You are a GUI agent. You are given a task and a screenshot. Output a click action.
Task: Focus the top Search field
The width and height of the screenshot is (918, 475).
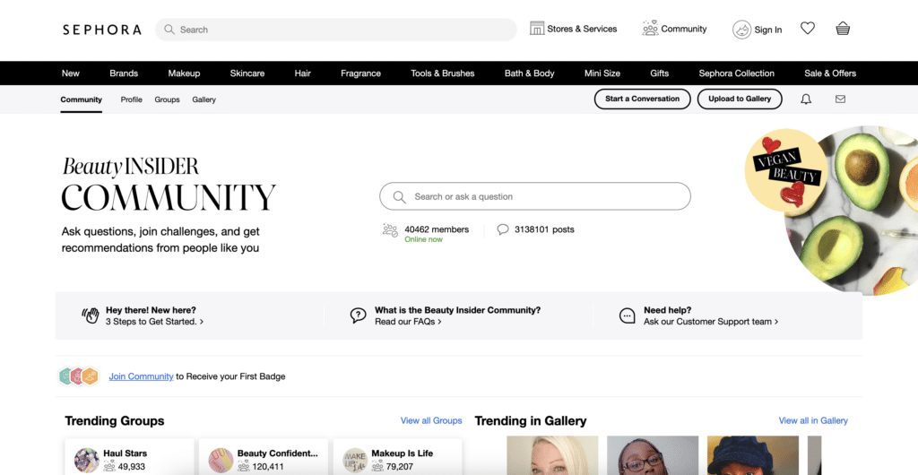(x=336, y=30)
